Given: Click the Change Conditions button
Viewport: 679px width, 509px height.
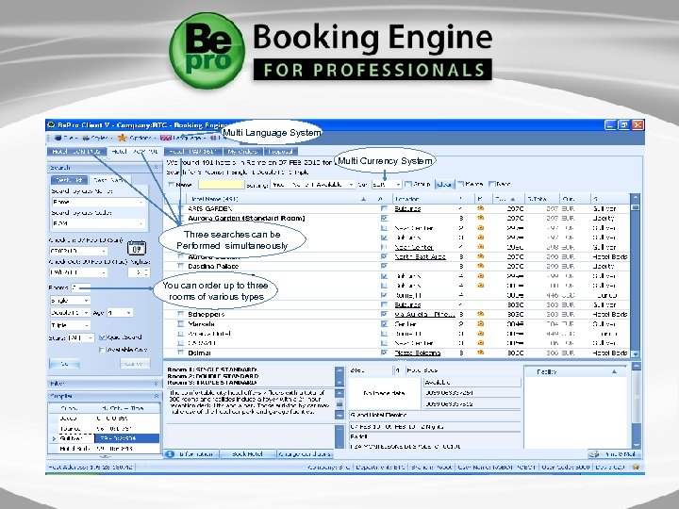Looking at the screenshot, I should pos(305,454).
